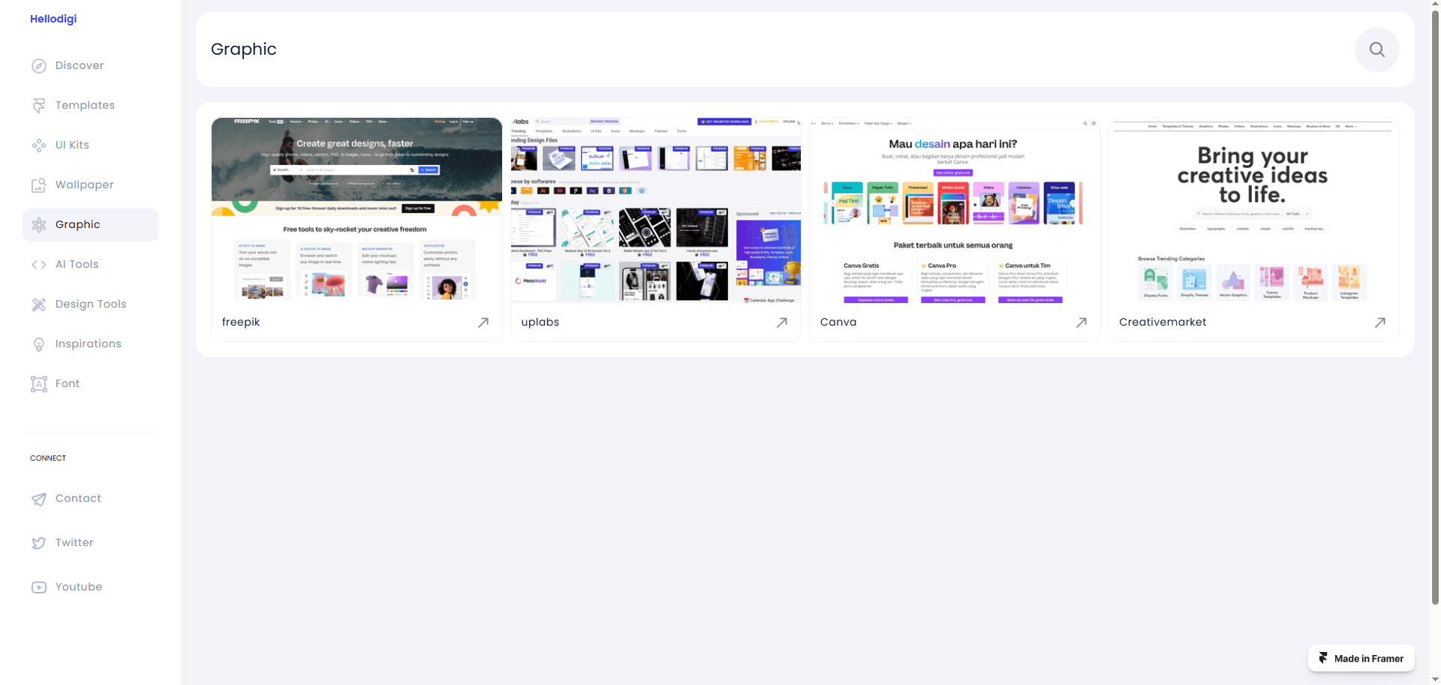Click the Design Tools icon
1441x685 pixels.
coord(39,304)
